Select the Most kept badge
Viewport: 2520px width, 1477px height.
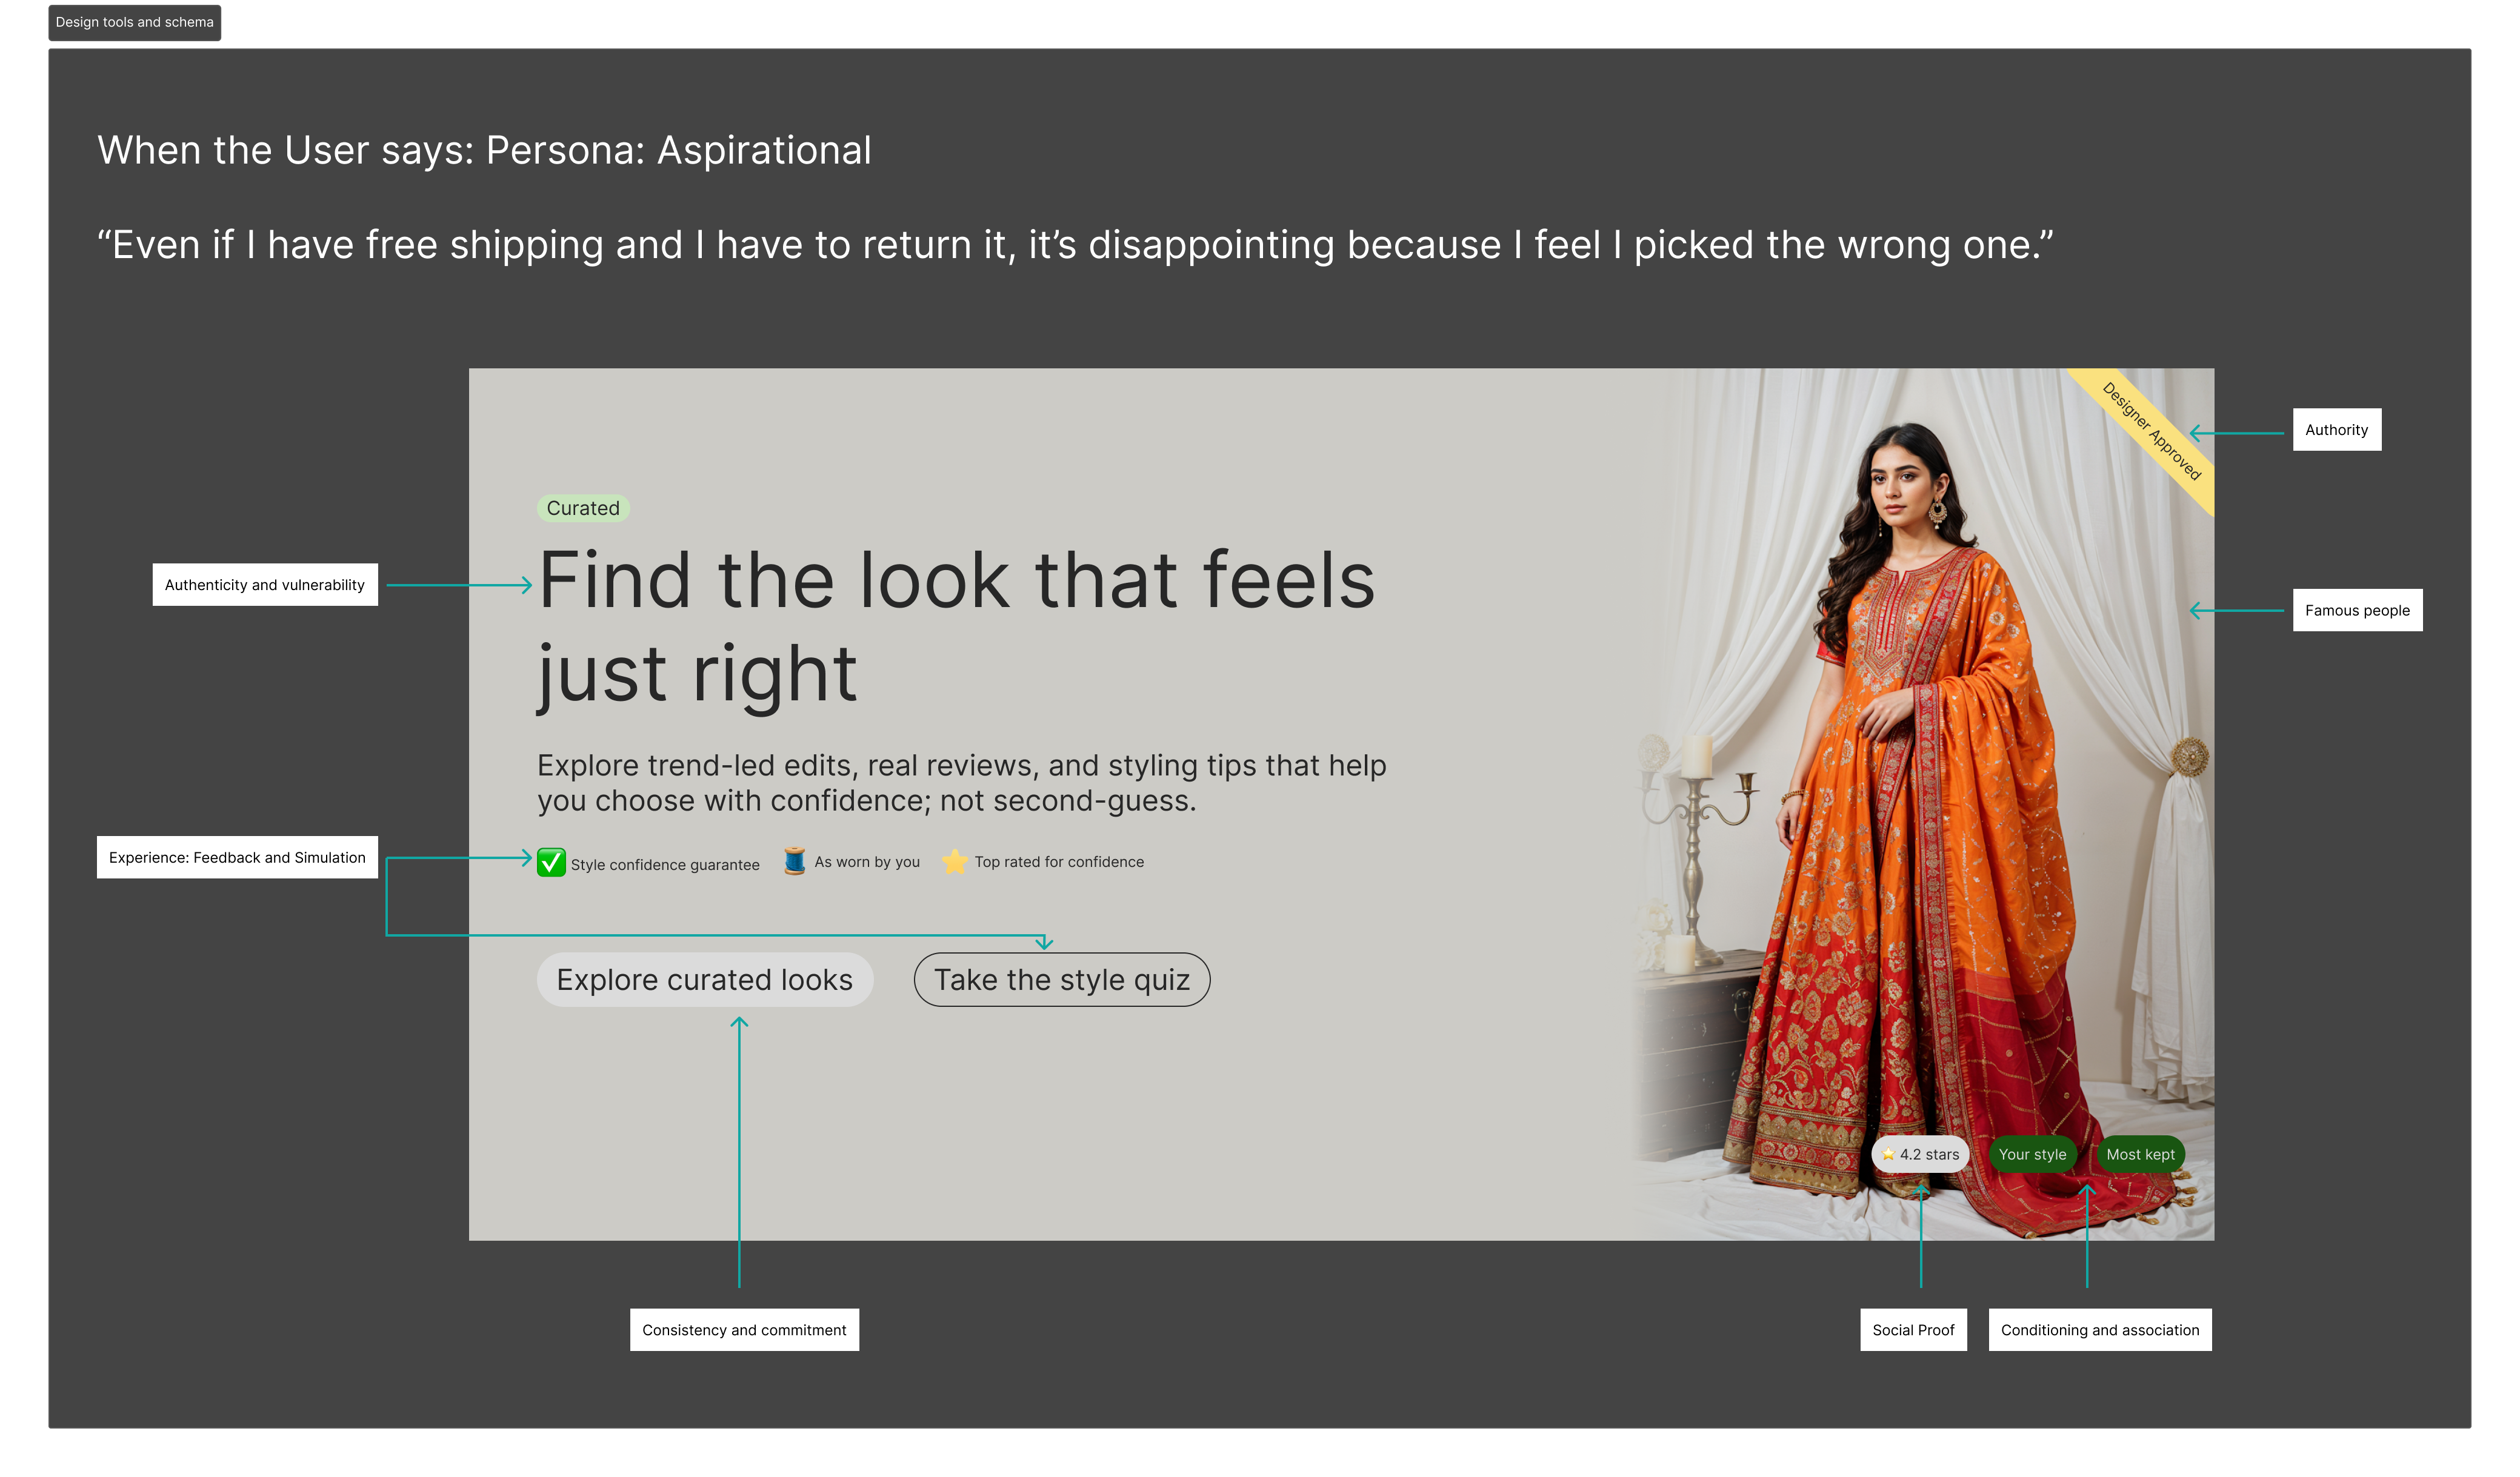tap(2140, 1154)
